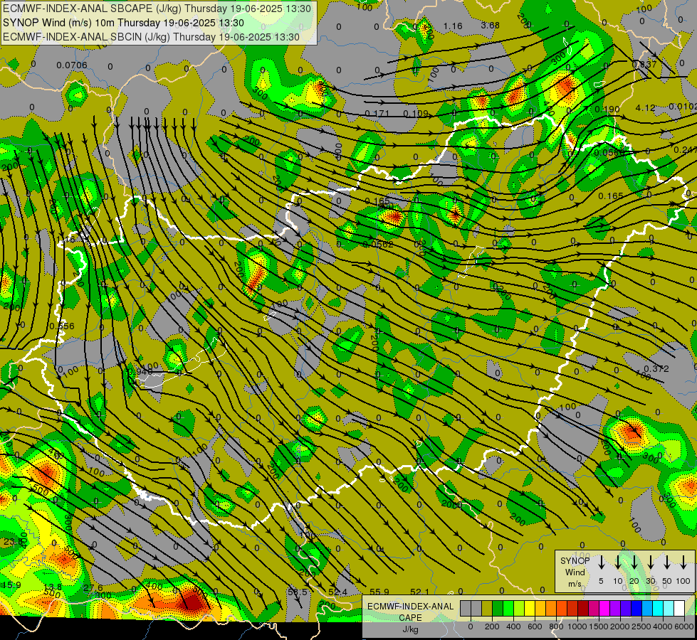Select the pure blue swatch in the CAPE legend
This screenshot has height=640, width=697.
coord(636,608)
